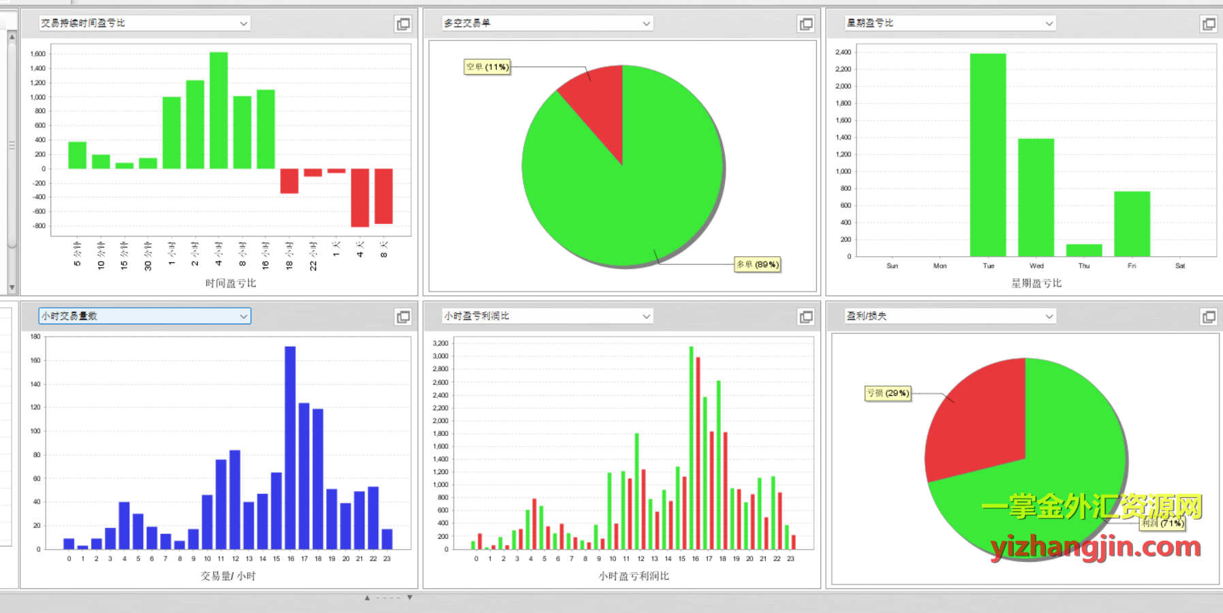Image resolution: width=1223 pixels, height=613 pixels.
Task: Maximize the 多空交易单 pie chart panel
Action: click(x=806, y=24)
